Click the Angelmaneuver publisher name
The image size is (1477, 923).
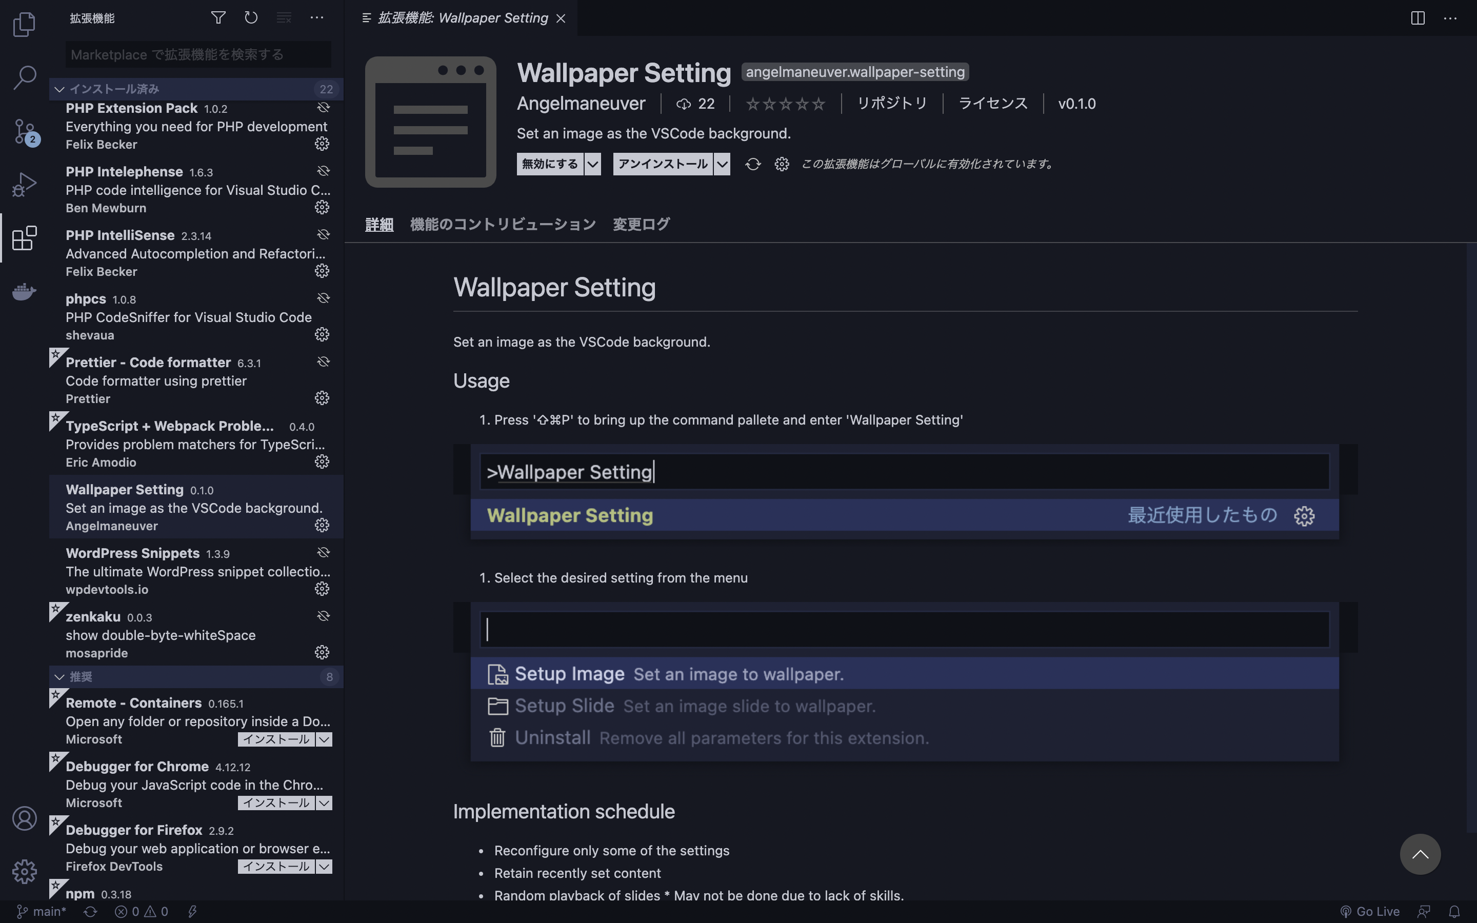[581, 103]
